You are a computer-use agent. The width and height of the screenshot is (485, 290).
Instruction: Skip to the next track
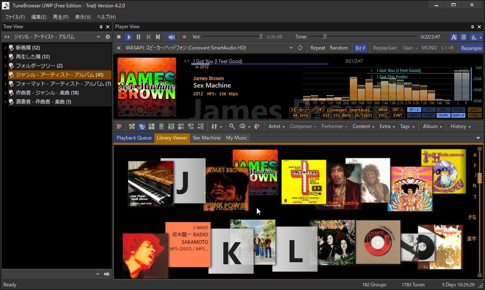158,37
